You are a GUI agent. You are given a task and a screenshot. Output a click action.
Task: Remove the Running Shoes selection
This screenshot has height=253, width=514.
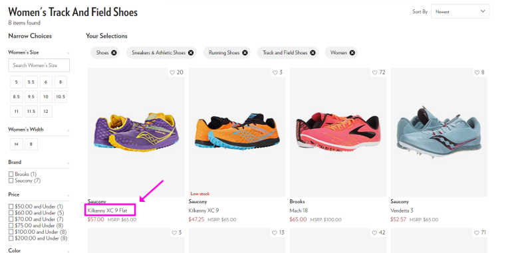(x=245, y=52)
